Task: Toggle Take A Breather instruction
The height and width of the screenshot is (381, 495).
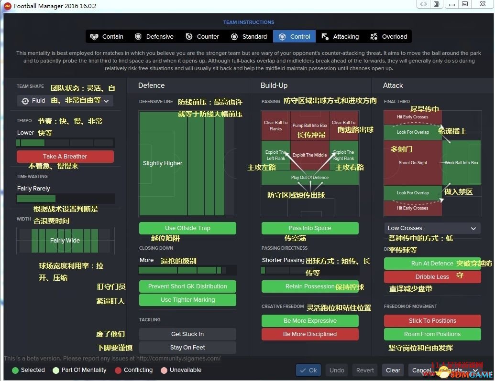Action: click(x=65, y=157)
